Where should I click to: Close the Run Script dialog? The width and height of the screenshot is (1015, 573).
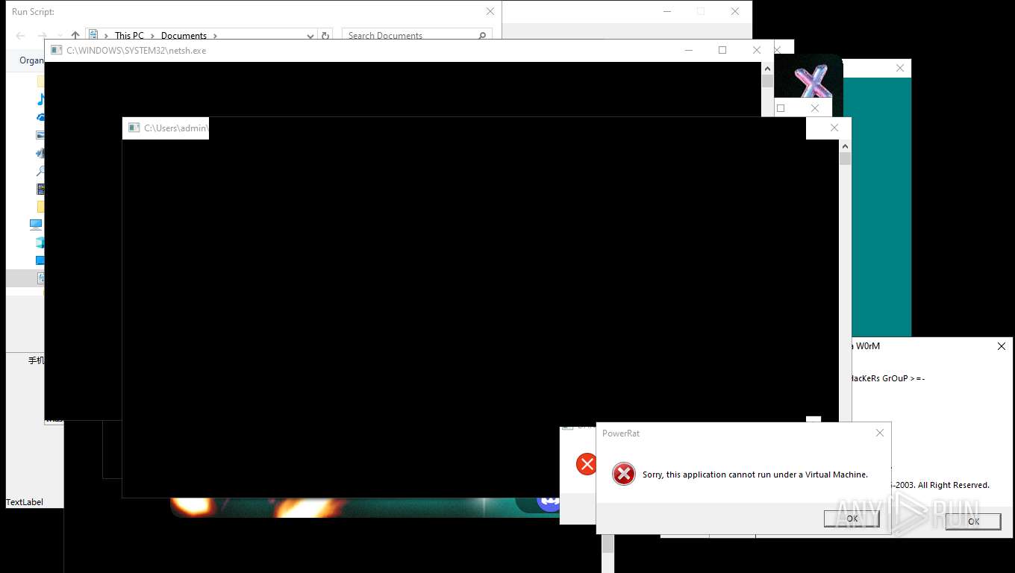pyautogui.click(x=490, y=11)
